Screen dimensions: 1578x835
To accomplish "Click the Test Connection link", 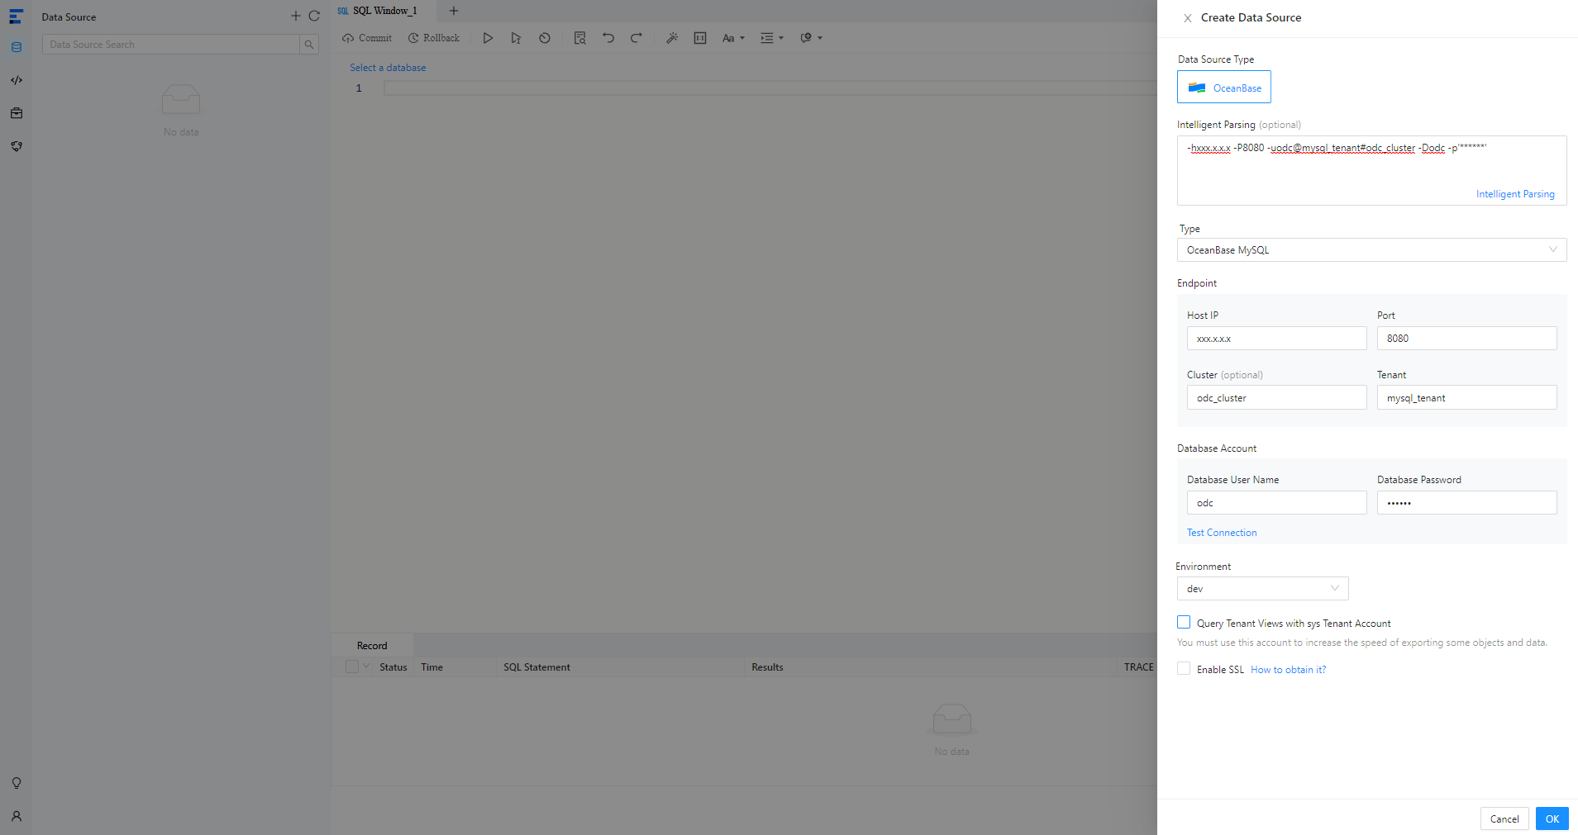I will pos(1222,533).
